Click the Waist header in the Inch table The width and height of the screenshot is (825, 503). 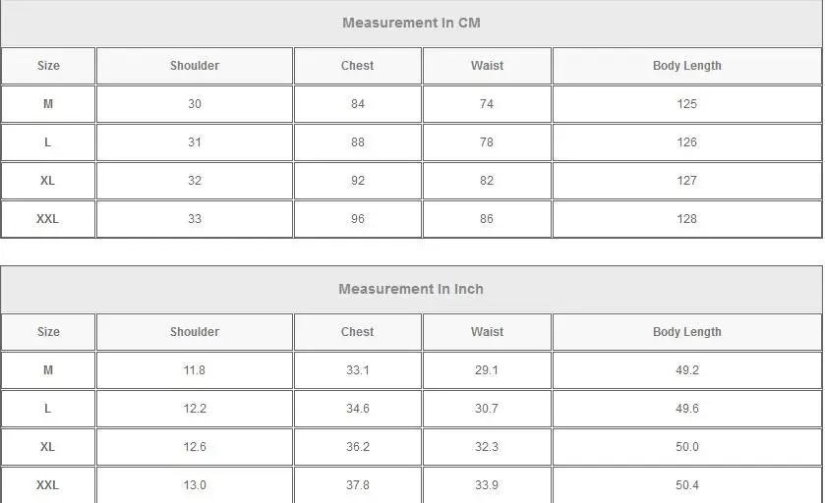(x=487, y=332)
